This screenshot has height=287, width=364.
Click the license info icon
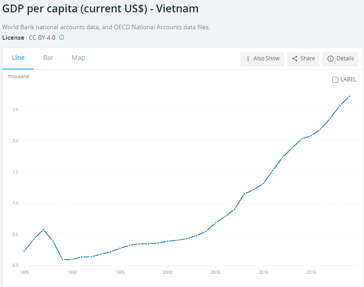(61, 37)
